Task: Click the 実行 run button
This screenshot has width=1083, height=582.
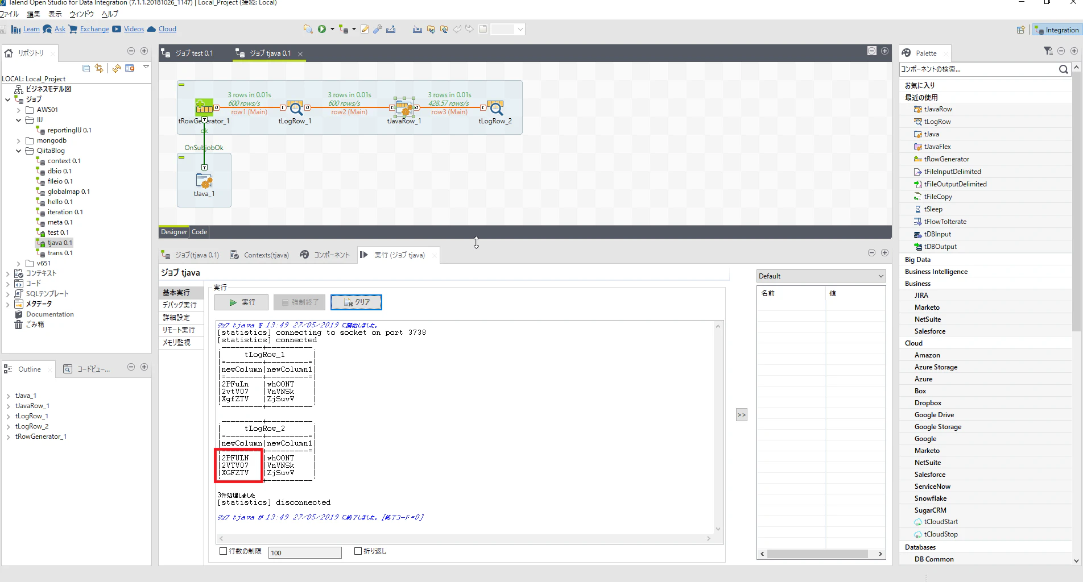Action: pyautogui.click(x=242, y=302)
